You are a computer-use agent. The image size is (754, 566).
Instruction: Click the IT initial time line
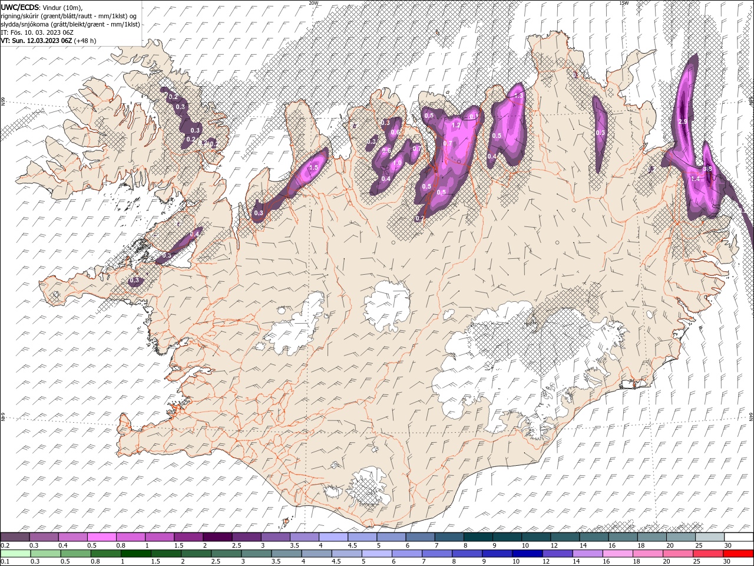click(x=37, y=32)
